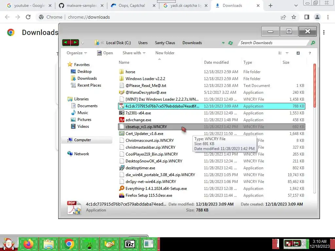Open 7-Zip from taskbar
Screen dimensions: 335x251
coord(130,244)
